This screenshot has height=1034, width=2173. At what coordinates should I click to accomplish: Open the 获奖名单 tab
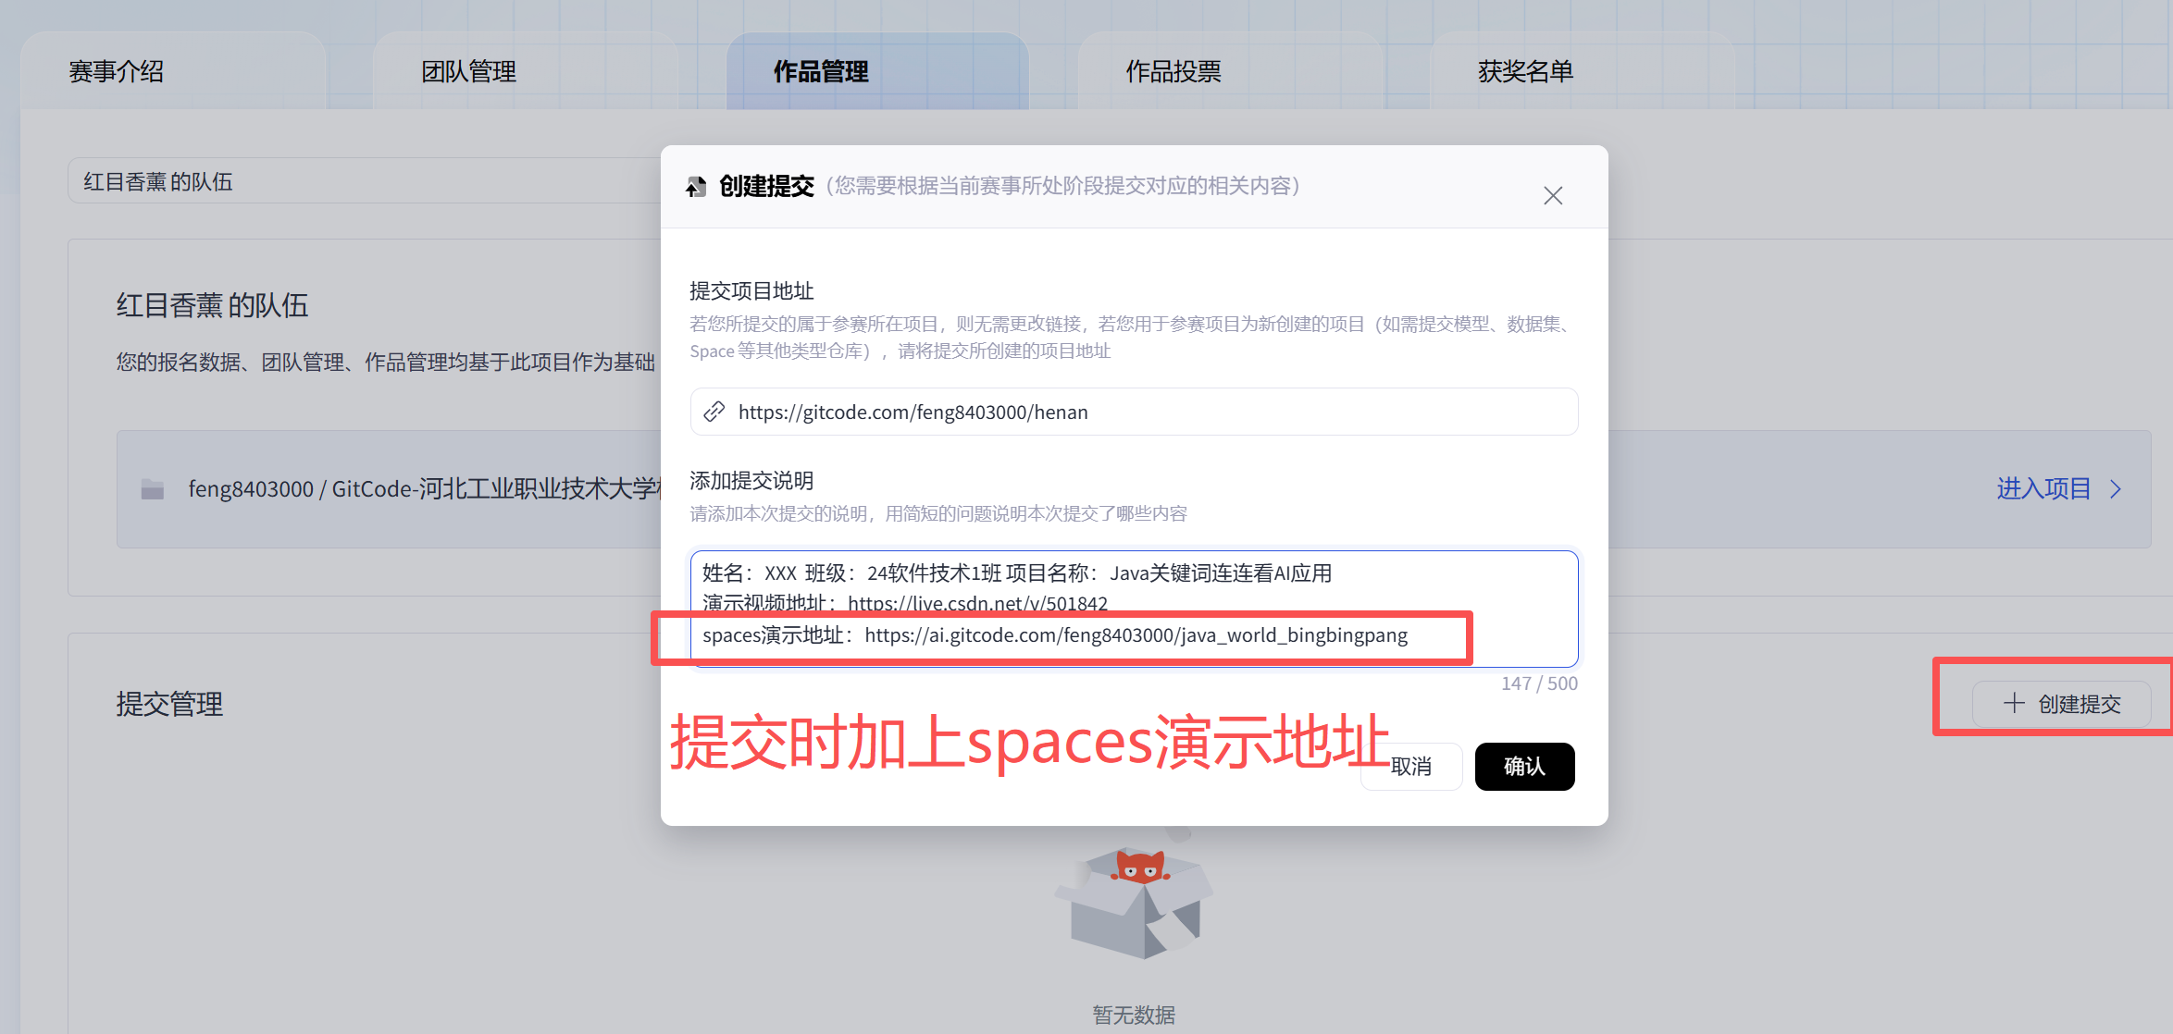1524,71
